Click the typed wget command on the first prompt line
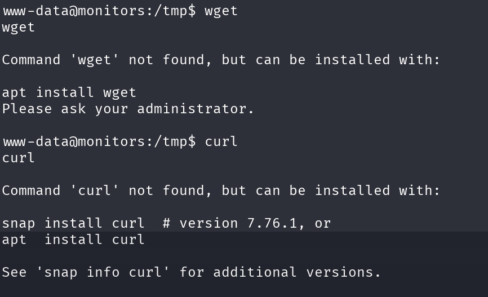The width and height of the screenshot is (488, 297). click(x=221, y=11)
